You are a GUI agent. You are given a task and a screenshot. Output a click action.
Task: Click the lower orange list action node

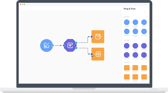(98, 54)
